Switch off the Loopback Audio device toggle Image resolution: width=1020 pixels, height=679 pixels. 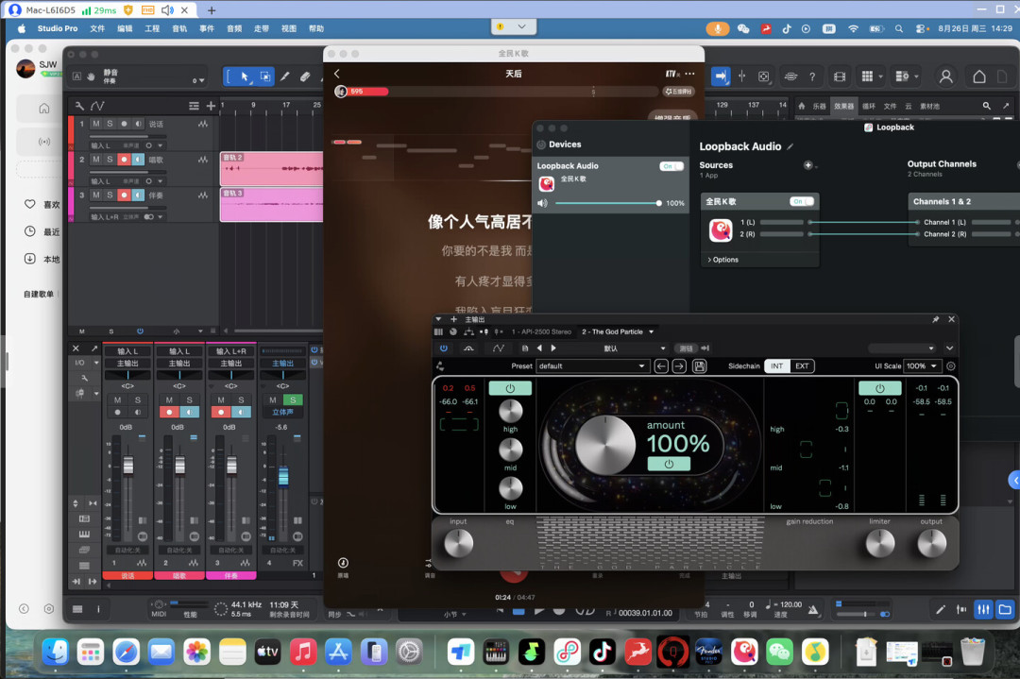tap(671, 166)
